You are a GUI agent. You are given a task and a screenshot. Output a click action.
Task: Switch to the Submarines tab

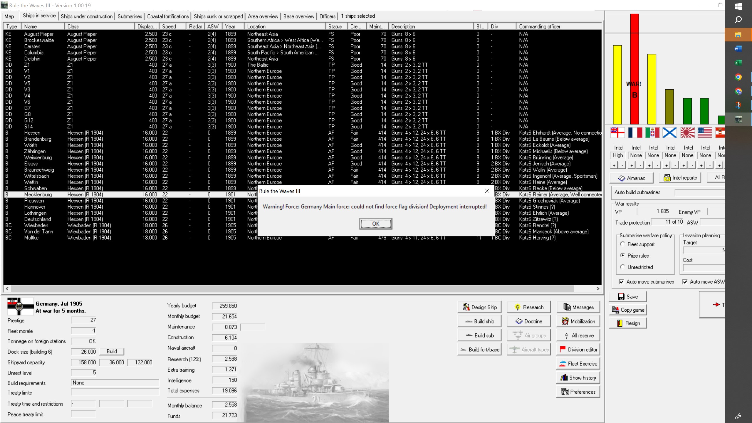coord(130,16)
